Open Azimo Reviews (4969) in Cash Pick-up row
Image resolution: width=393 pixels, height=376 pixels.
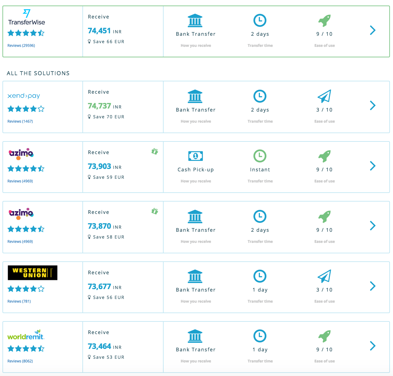[20, 181]
